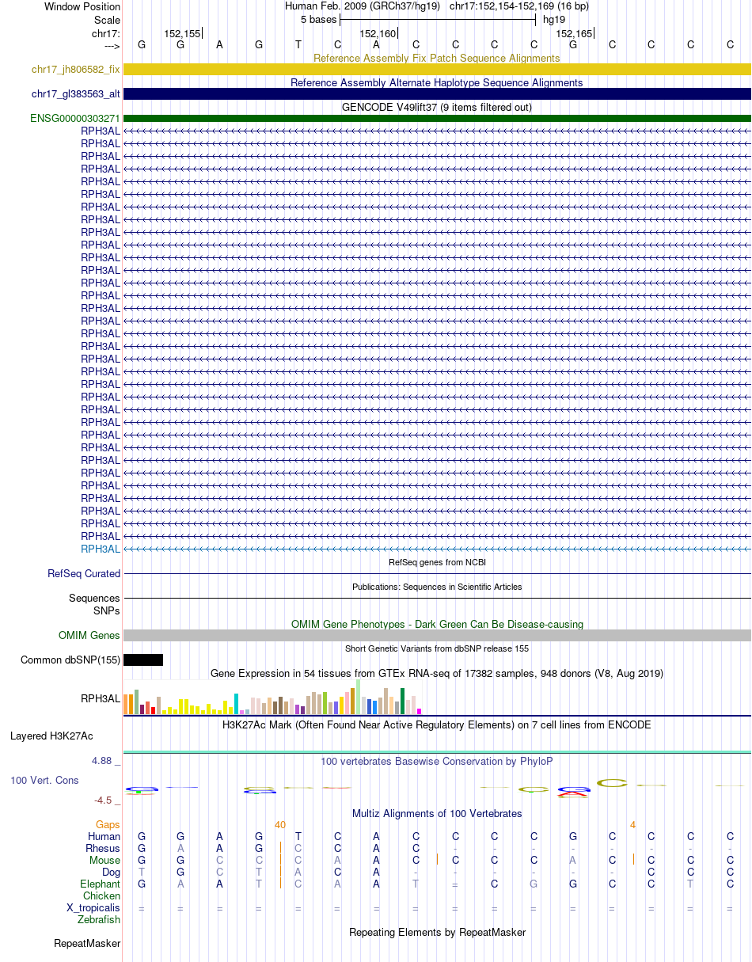Click the 5 bases scale bar text
752x962 pixels.
coord(318,19)
